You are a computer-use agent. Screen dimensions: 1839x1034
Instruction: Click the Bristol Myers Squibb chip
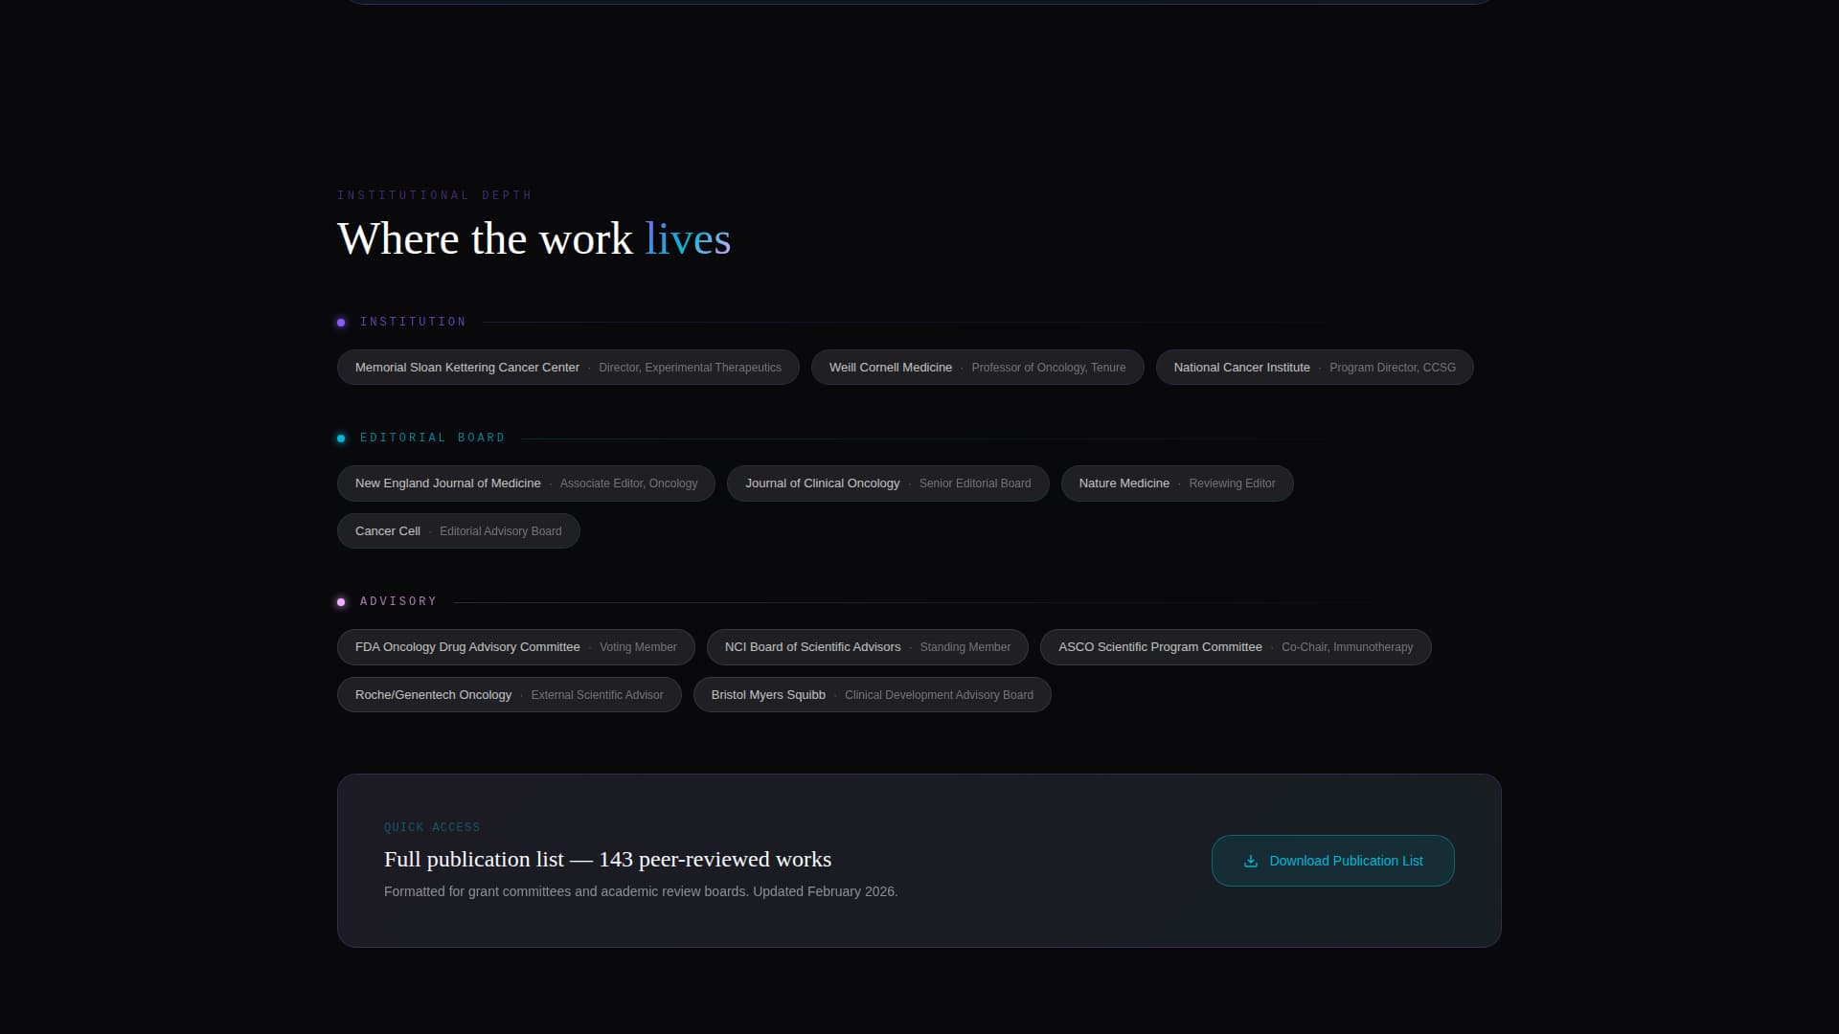[872, 695]
